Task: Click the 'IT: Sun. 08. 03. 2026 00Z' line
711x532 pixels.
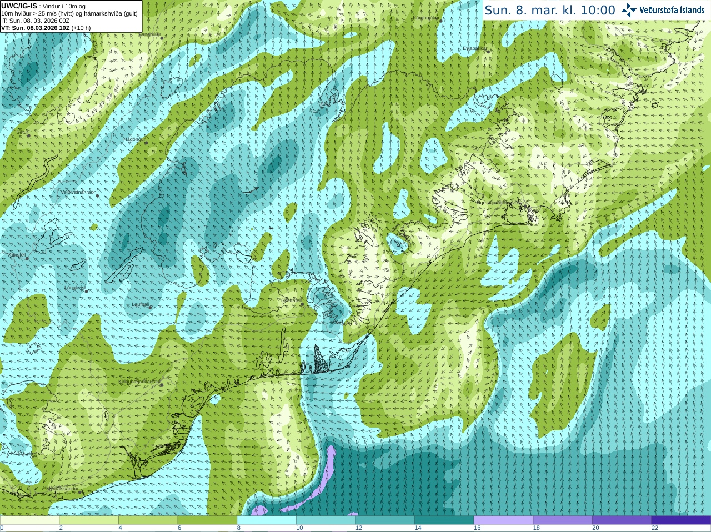Action: (35, 21)
